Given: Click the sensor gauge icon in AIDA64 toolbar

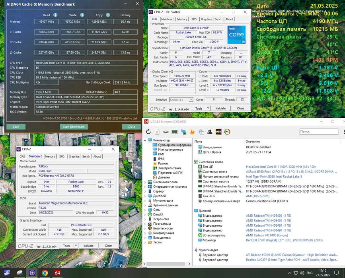Looking at the screenshot, I should click(x=227, y=132).
